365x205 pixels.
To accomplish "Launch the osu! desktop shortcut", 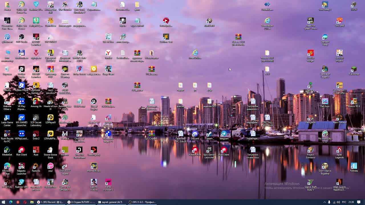I will point(50,168).
